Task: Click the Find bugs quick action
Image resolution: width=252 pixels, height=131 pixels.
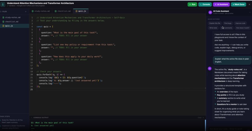Action: pos(228,23)
